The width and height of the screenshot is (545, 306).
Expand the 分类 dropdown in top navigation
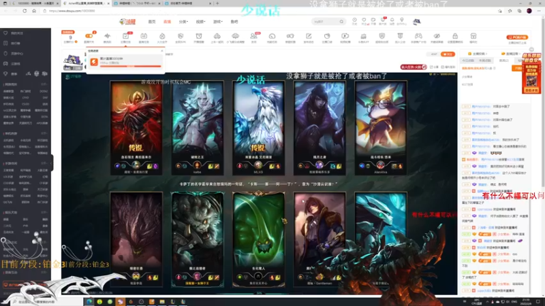tap(183, 22)
